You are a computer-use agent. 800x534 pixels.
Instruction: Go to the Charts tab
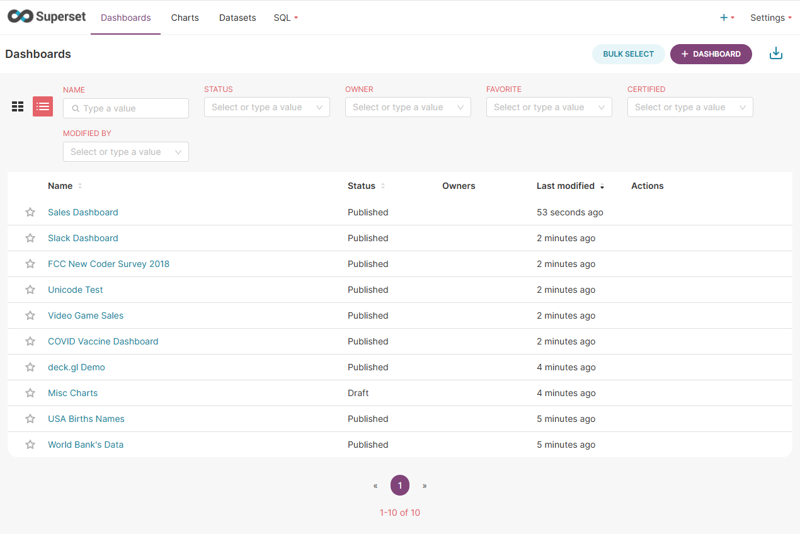point(185,18)
